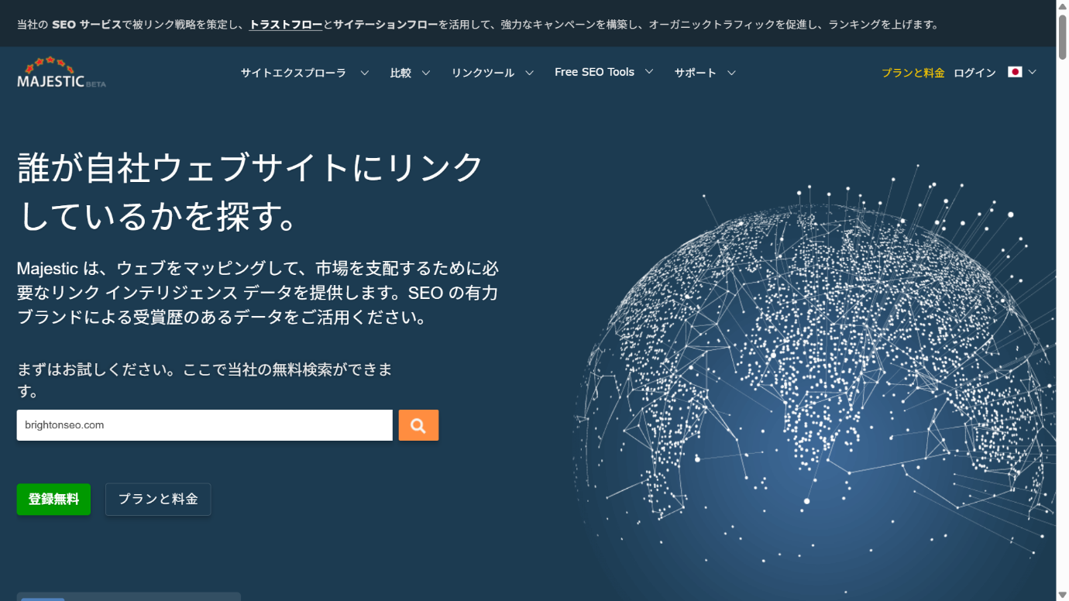Click the scrollbar up arrow
1069x601 pixels.
tap(1062, 6)
